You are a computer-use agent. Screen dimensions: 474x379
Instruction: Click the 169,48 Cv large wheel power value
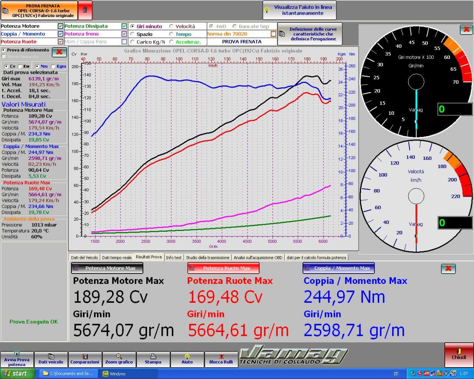point(225,297)
